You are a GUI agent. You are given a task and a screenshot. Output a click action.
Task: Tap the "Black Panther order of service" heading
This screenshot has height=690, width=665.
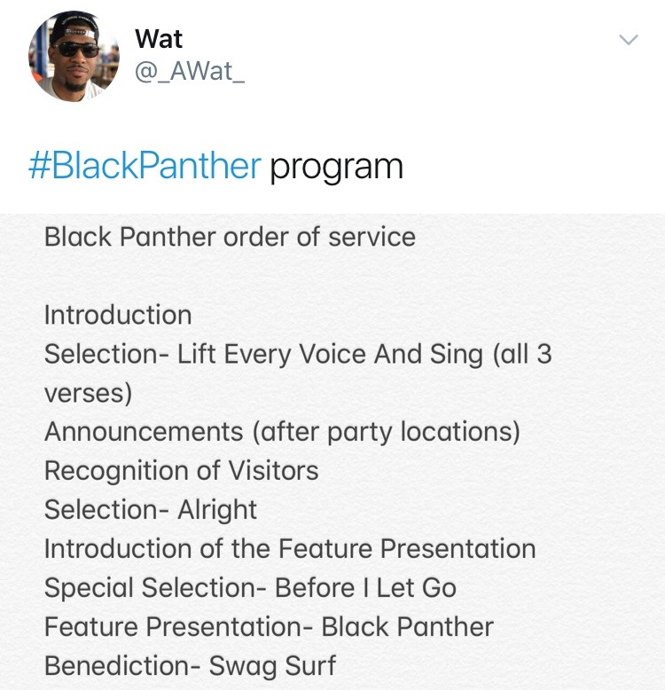tap(229, 237)
